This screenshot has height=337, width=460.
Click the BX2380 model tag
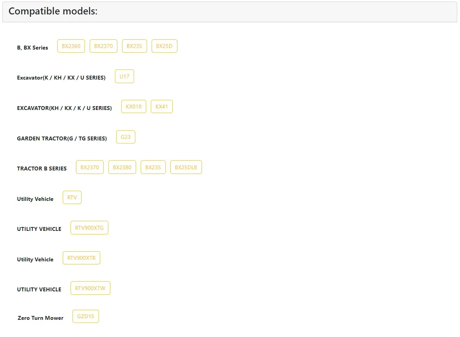[122, 167]
